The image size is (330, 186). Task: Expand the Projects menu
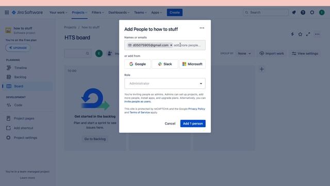(79, 12)
